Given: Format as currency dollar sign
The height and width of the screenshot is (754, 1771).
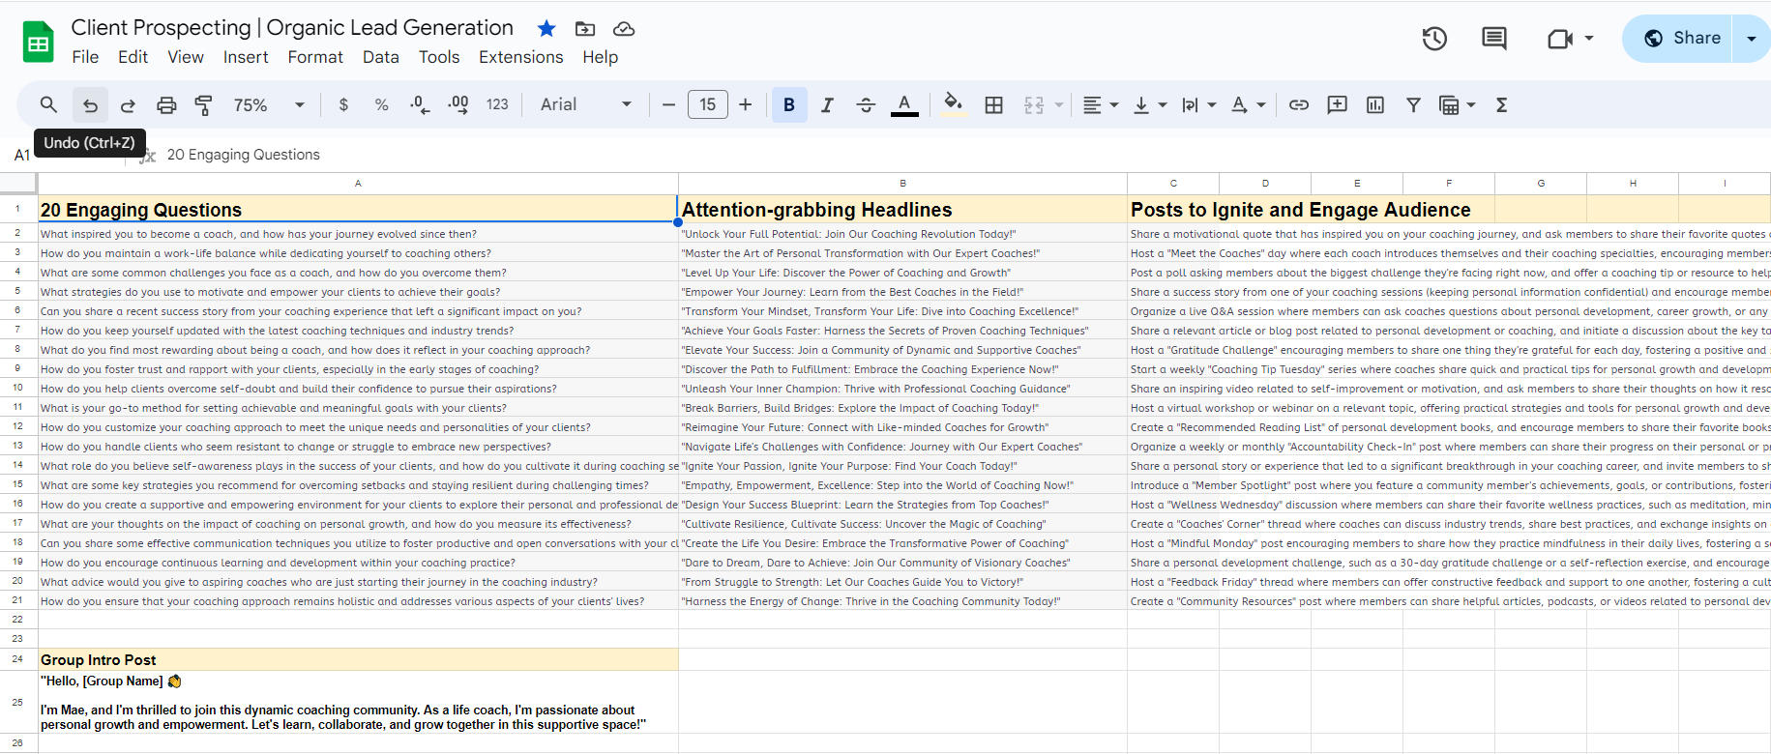Looking at the screenshot, I should tap(343, 104).
